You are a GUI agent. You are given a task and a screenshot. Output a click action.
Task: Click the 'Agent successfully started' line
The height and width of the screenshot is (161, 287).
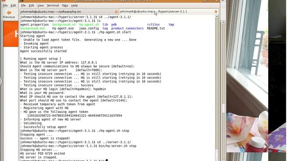(43, 51)
